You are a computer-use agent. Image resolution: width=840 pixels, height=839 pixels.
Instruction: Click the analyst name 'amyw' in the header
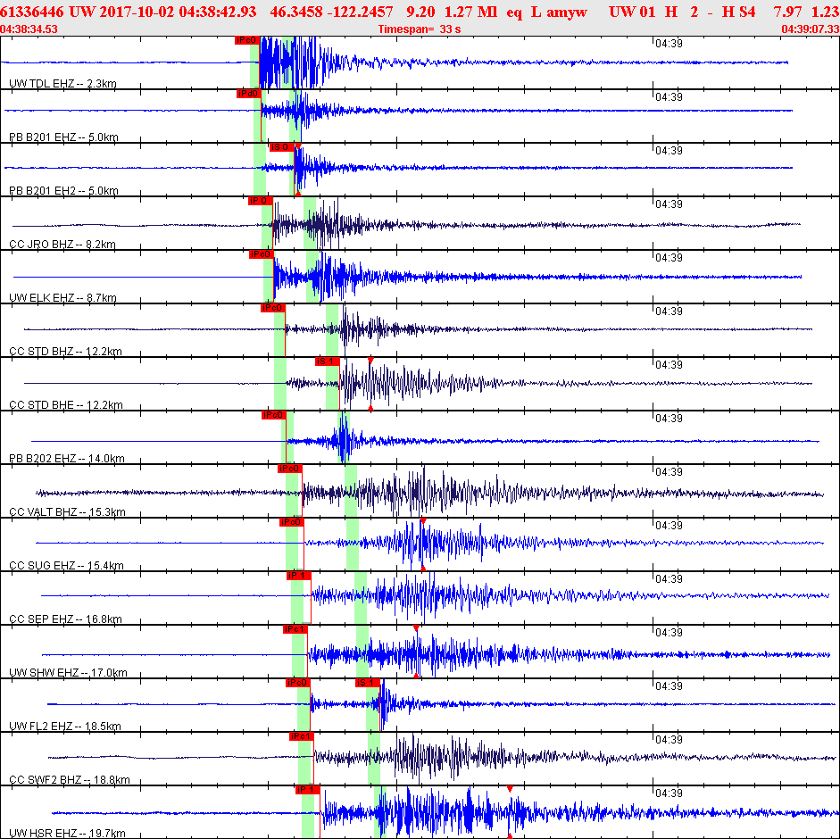point(566,12)
